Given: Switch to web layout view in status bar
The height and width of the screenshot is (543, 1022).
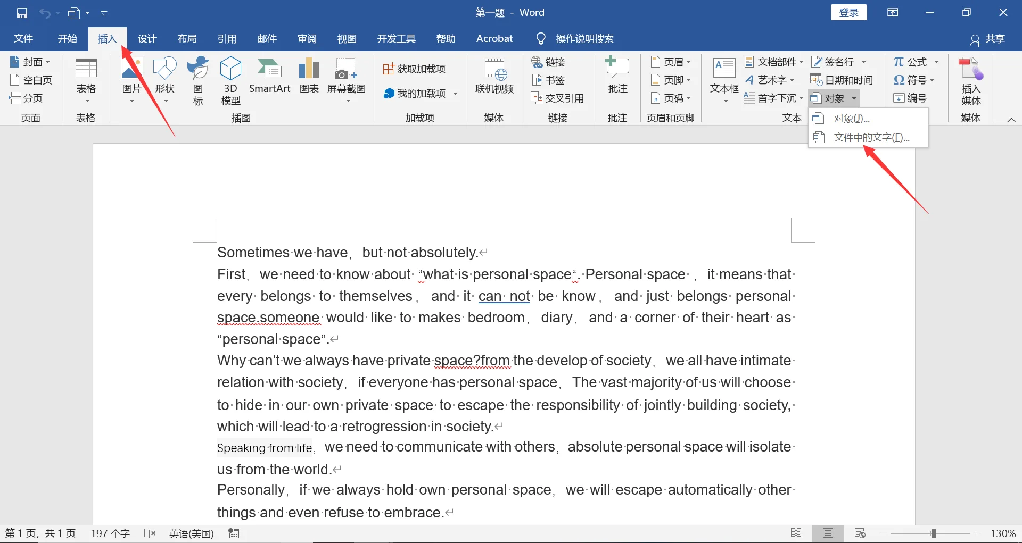Looking at the screenshot, I should [860, 533].
